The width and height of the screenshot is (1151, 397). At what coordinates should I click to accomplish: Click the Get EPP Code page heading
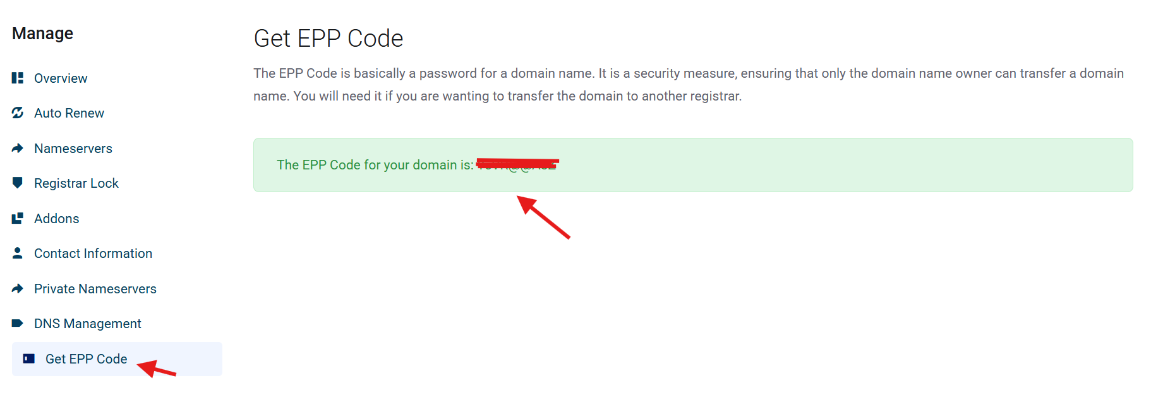[328, 39]
